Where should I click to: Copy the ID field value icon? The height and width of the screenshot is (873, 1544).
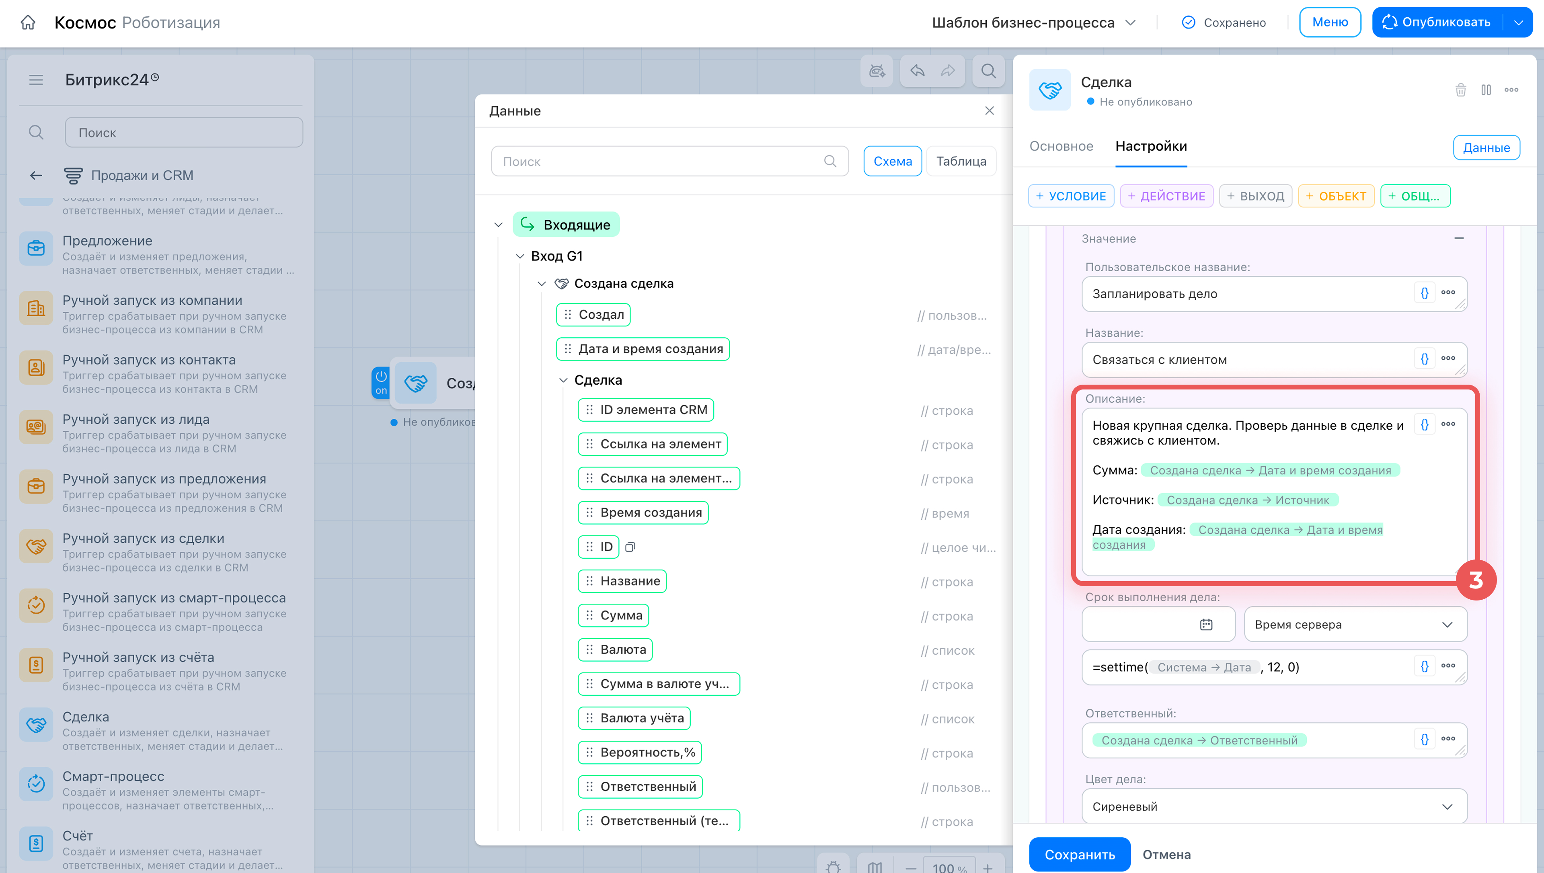630,547
